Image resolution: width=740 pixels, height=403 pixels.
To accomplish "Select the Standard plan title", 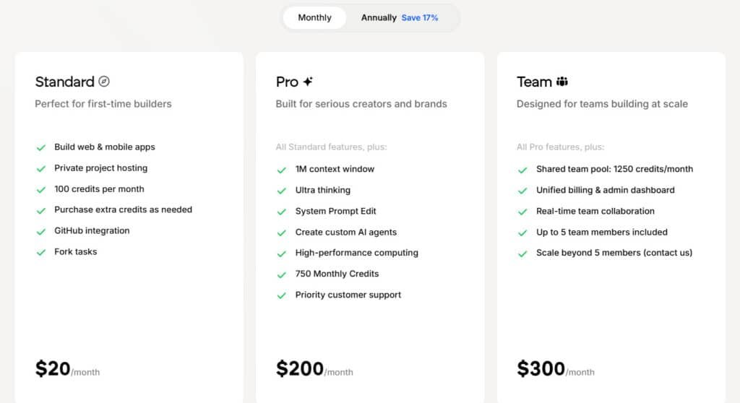I will pos(64,82).
